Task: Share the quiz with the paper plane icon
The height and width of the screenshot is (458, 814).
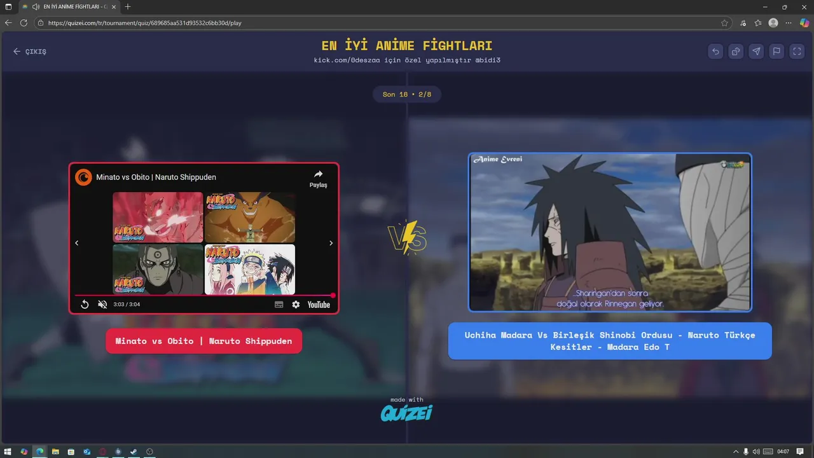Action: [x=756, y=52]
